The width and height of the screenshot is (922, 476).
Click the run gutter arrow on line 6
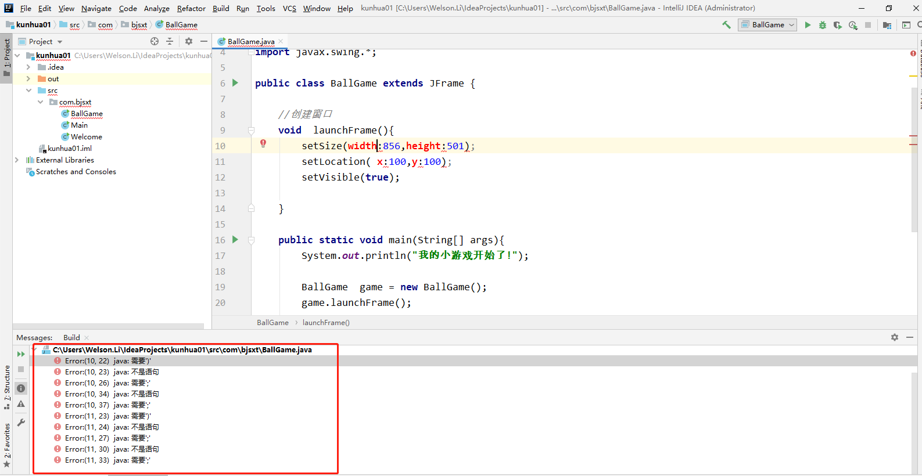[235, 83]
